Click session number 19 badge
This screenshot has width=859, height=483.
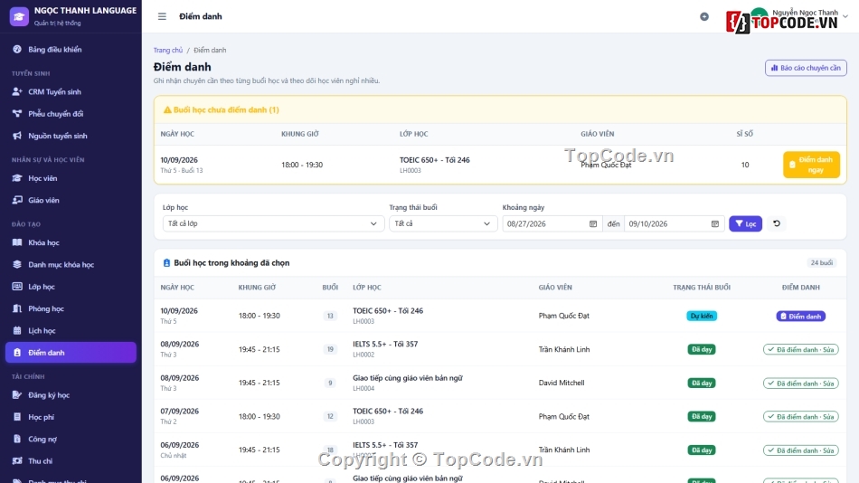click(330, 349)
